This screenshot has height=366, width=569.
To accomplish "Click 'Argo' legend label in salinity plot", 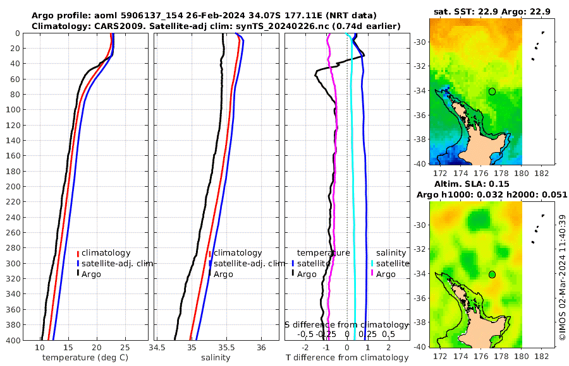I will click(x=223, y=274).
